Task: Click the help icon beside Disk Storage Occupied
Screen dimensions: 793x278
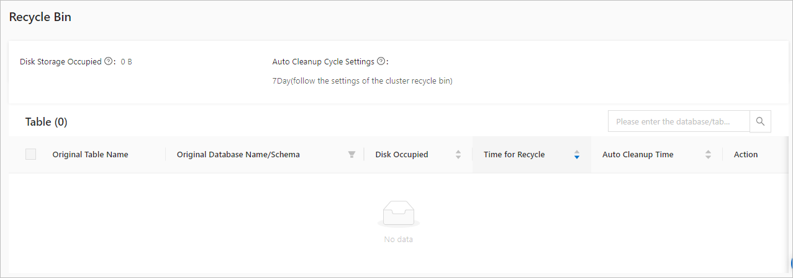Action: [108, 61]
